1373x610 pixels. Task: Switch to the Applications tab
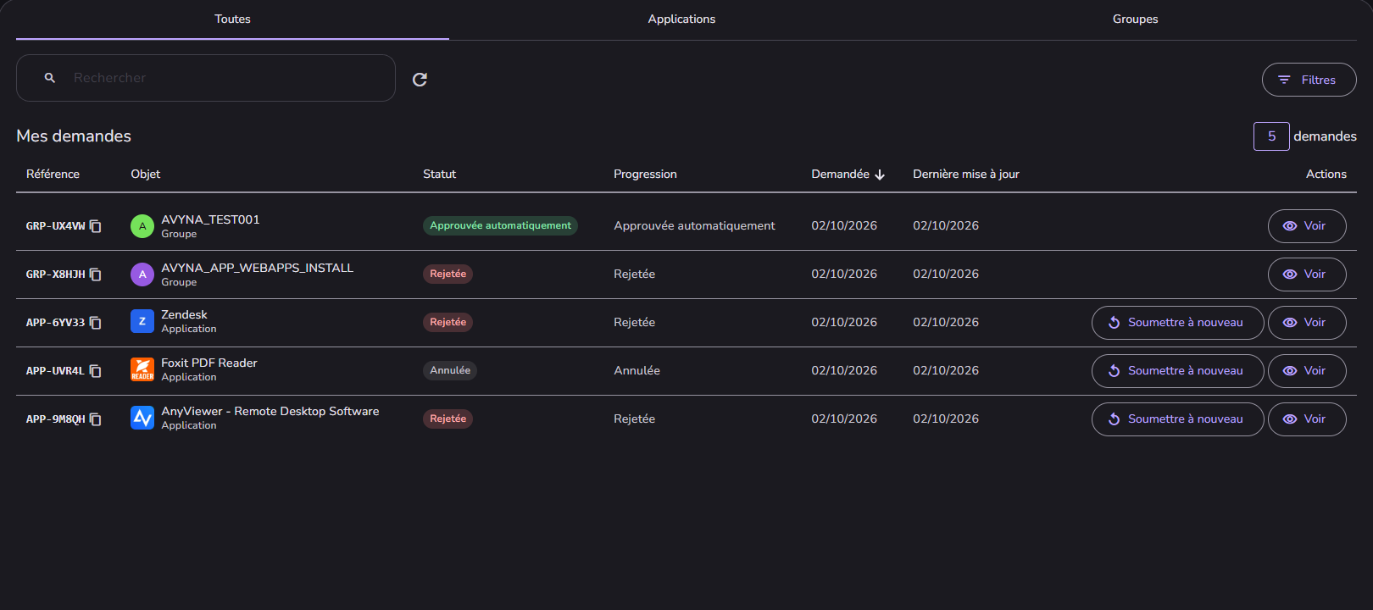pyautogui.click(x=681, y=19)
